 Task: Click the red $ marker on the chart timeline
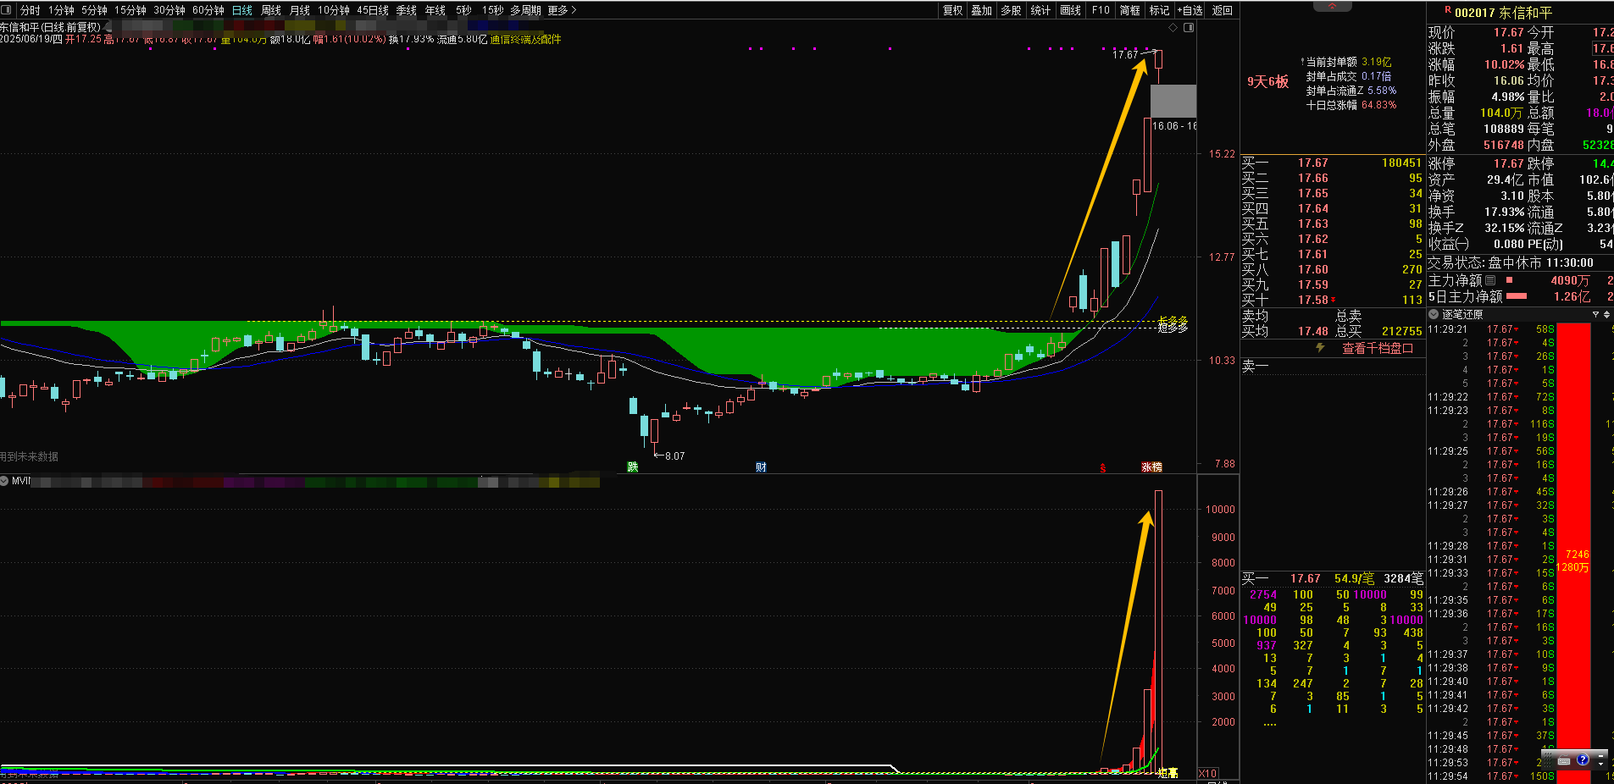pos(1103,467)
